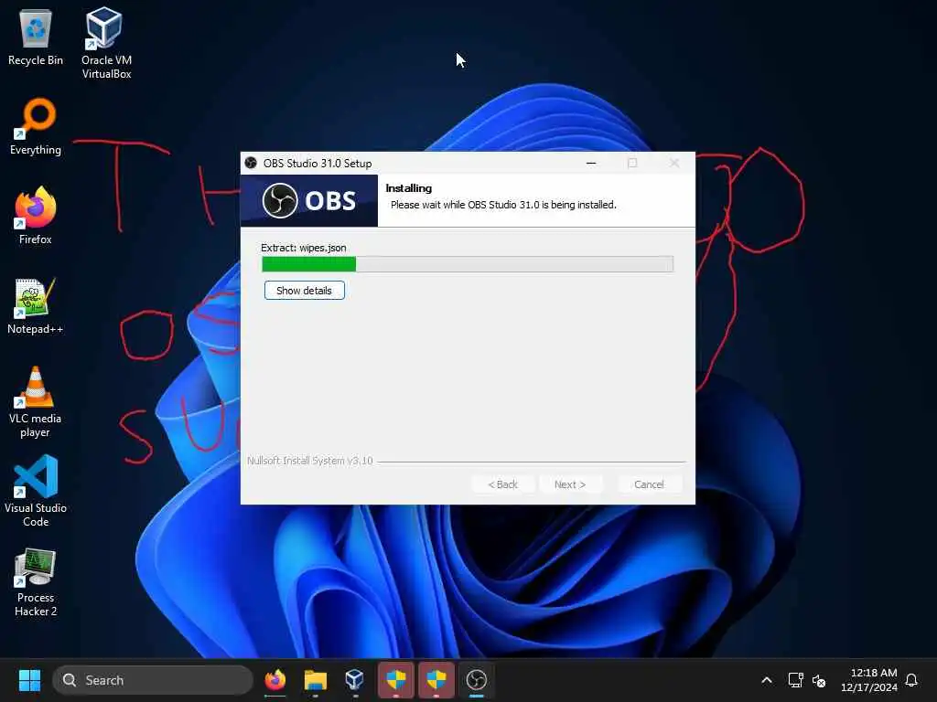Click the second shield installer taskbar icon

[x=436, y=680]
